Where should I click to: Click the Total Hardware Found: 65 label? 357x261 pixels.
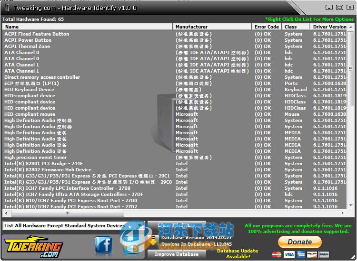click(33, 19)
